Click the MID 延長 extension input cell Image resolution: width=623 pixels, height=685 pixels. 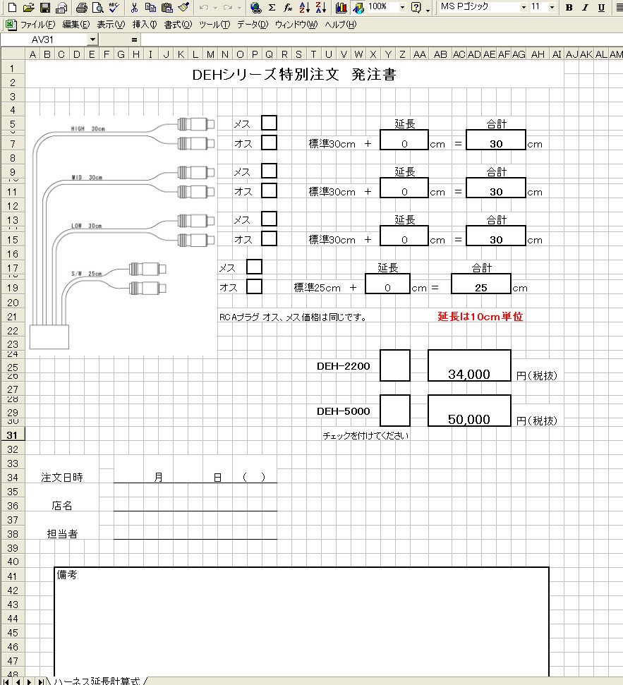click(x=404, y=188)
